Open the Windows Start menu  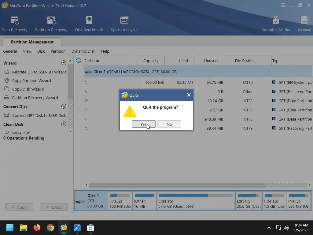coord(10,228)
